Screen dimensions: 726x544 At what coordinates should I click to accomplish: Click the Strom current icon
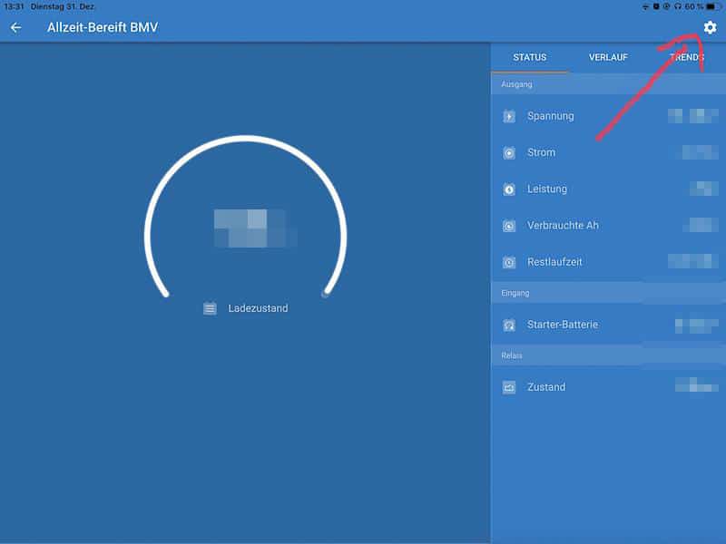[509, 153]
